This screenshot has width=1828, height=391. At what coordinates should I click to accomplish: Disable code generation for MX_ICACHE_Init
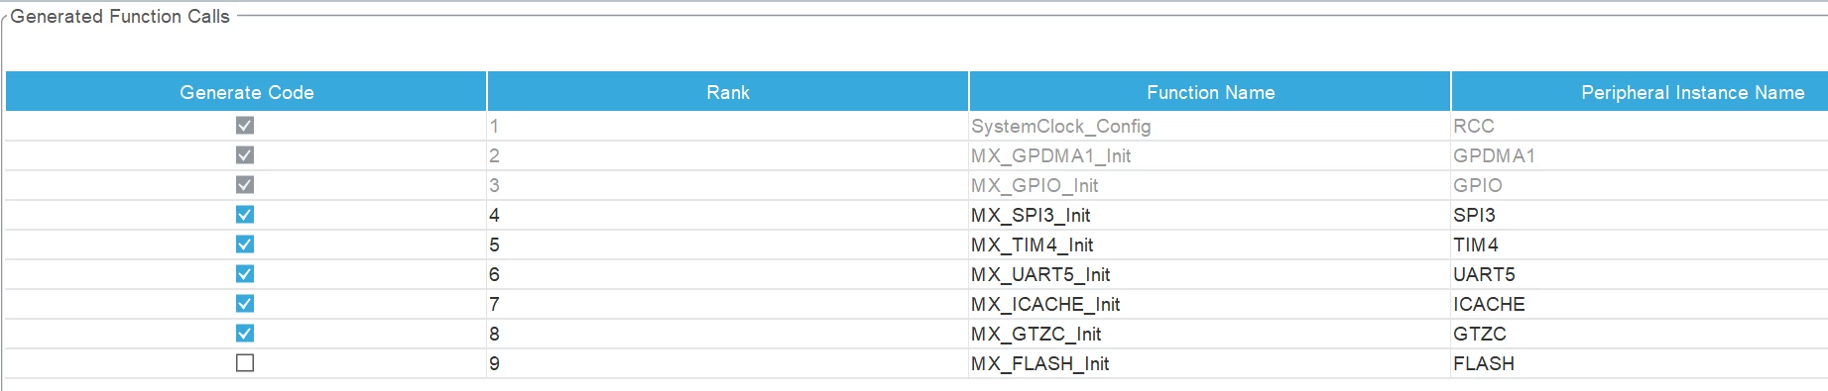(x=245, y=304)
